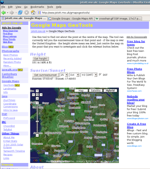Open the ChoonBot link

[9, 126]
